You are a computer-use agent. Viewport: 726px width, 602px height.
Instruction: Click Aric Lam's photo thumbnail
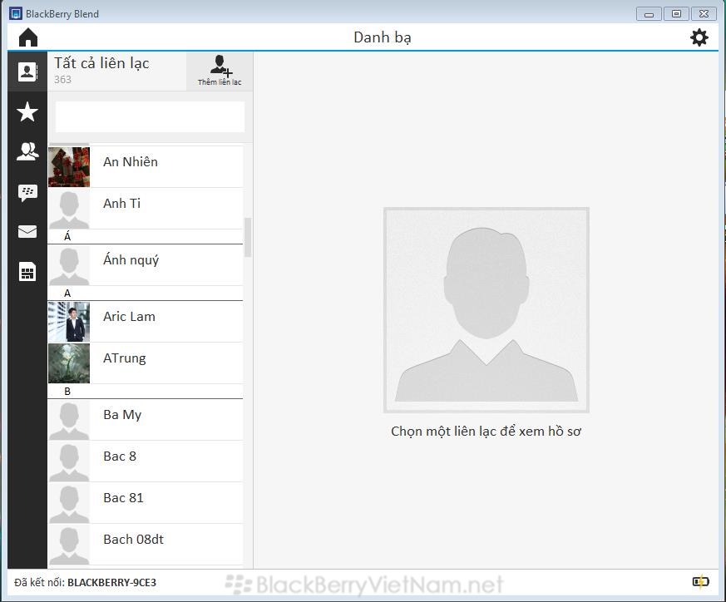point(68,322)
